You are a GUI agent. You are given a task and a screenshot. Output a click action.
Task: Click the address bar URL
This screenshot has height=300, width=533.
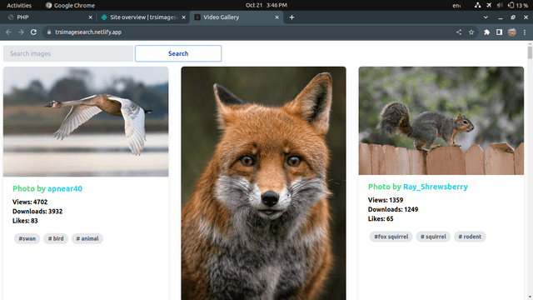[x=88, y=32]
